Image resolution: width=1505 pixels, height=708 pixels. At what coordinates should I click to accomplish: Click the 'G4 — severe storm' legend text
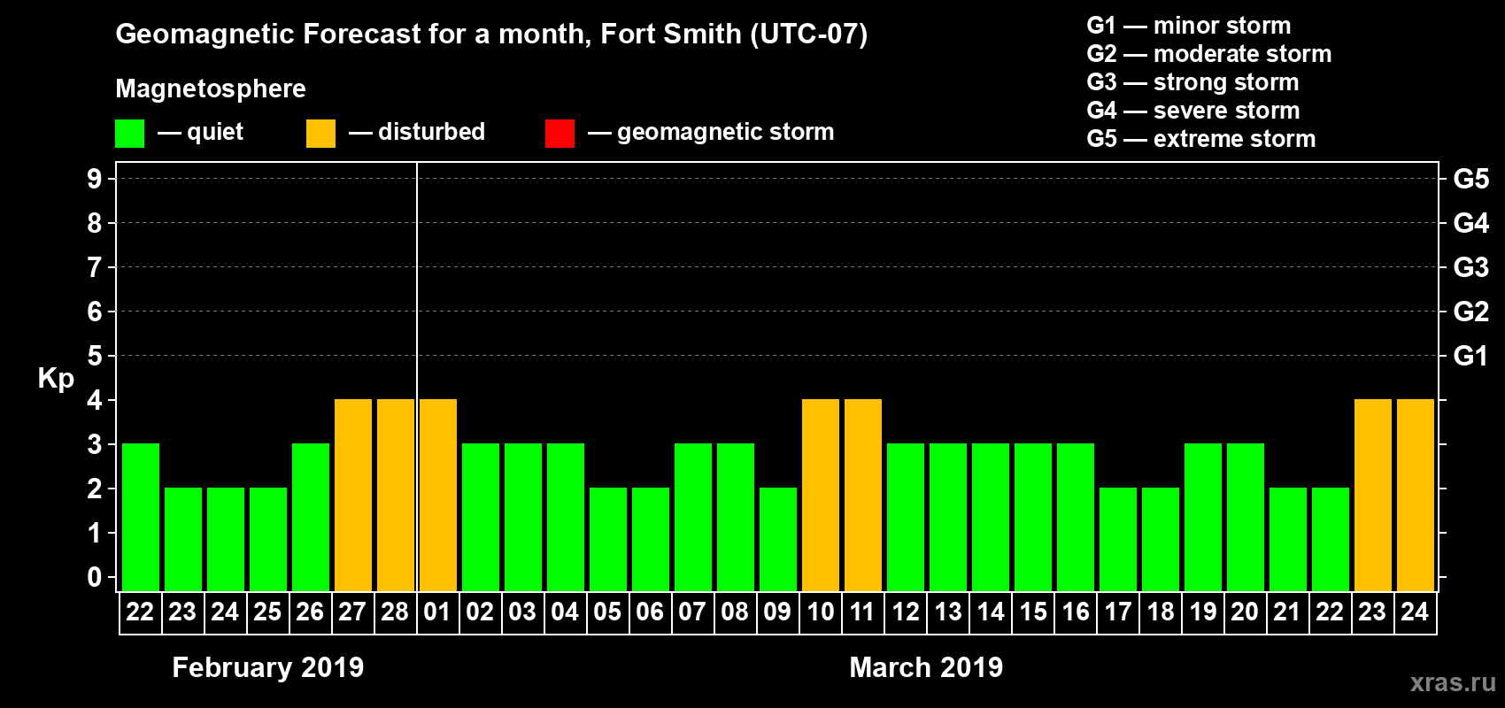click(x=1193, y=111)
